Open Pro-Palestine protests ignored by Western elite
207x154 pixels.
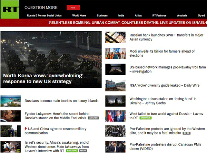[167, 131]
